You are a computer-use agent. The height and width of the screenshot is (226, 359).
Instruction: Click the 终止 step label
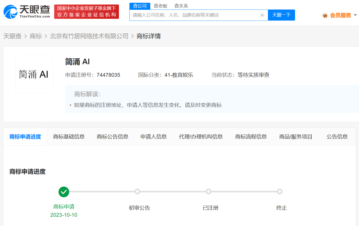pos(281,208)
